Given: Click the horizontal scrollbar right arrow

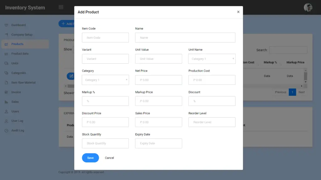Looking at the screenshot, I should [302, 86].
